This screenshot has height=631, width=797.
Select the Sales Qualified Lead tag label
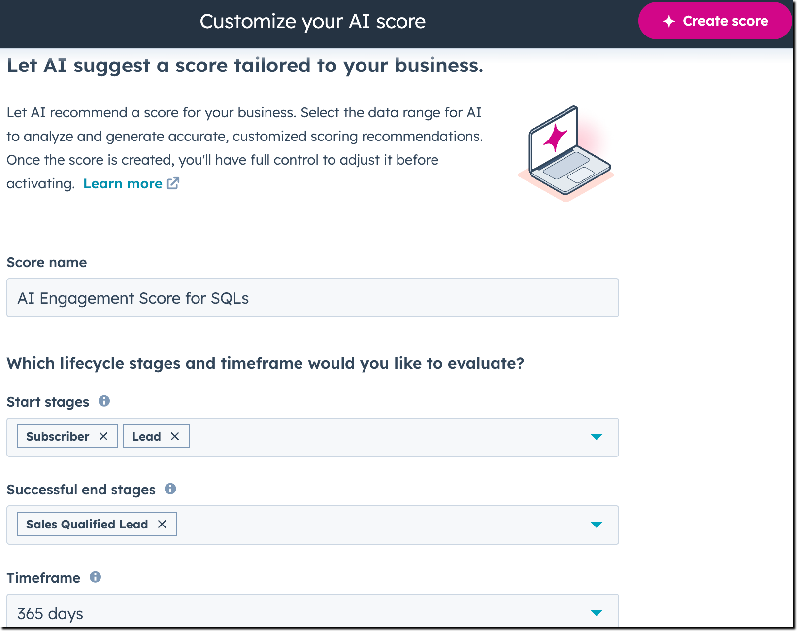(x=87, y=524)
